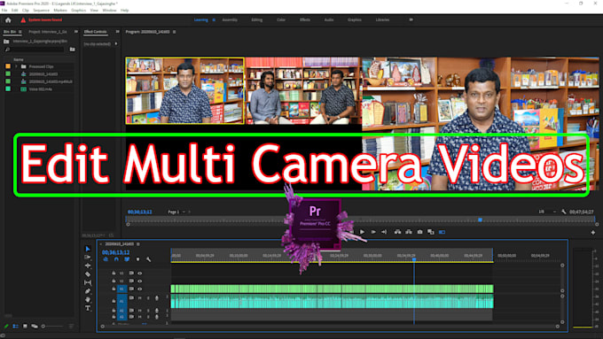The height and width of the screenshot is (339, 603).
Task: Open Program monitor settings wrench
Action: tap(564, 212)
